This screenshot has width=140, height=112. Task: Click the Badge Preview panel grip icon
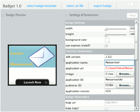[3, 16]
